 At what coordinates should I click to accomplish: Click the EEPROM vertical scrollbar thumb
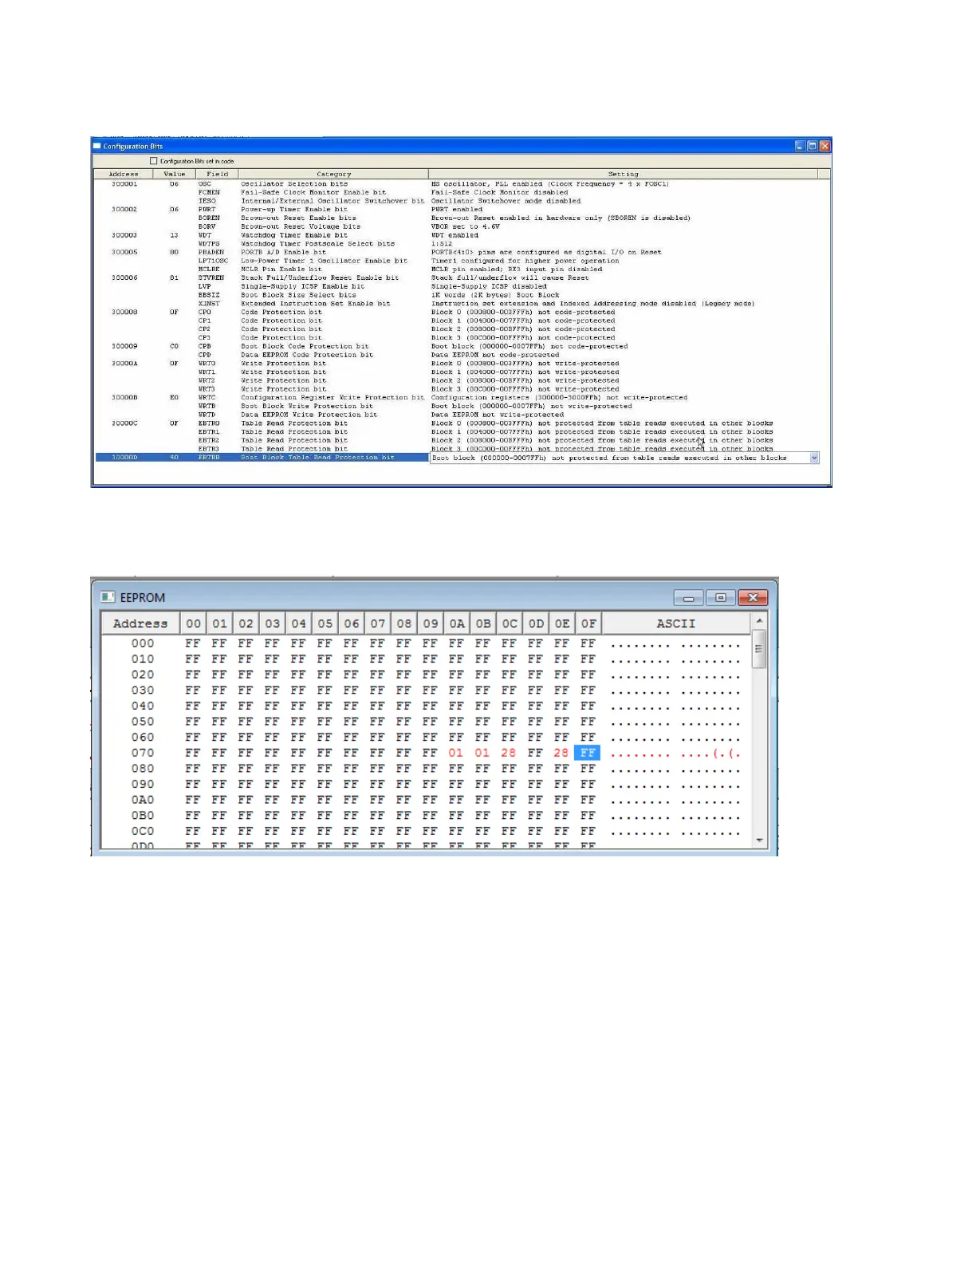[759, 648]
